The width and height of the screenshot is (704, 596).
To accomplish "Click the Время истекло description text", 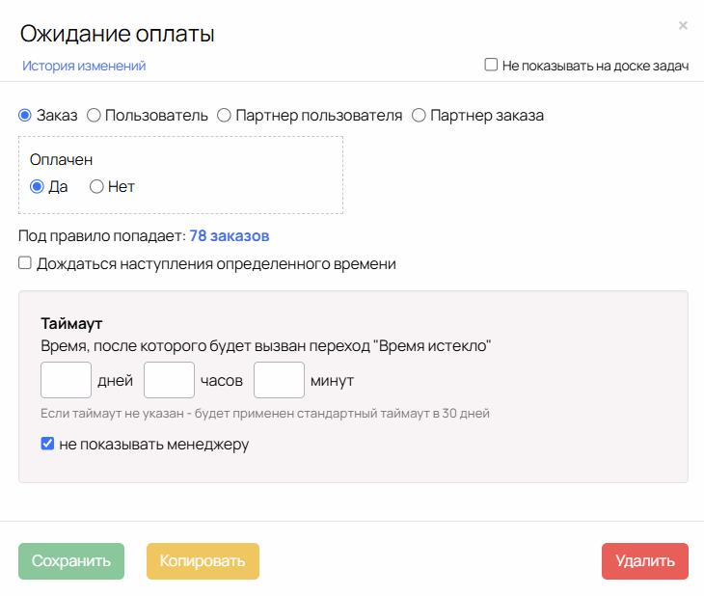I will pos(266,346).
